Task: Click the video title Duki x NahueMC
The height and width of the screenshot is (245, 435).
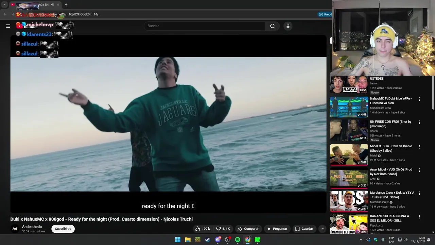Action: click(x=101, y=219)
